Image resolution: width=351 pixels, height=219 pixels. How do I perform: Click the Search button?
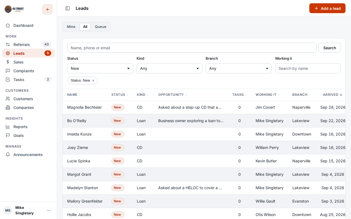pos(330,48)
